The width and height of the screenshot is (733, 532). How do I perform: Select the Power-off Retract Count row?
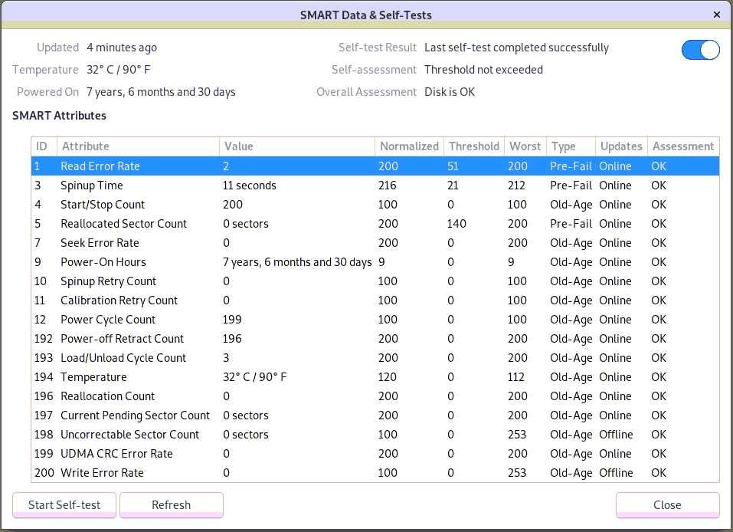[375, 339]
